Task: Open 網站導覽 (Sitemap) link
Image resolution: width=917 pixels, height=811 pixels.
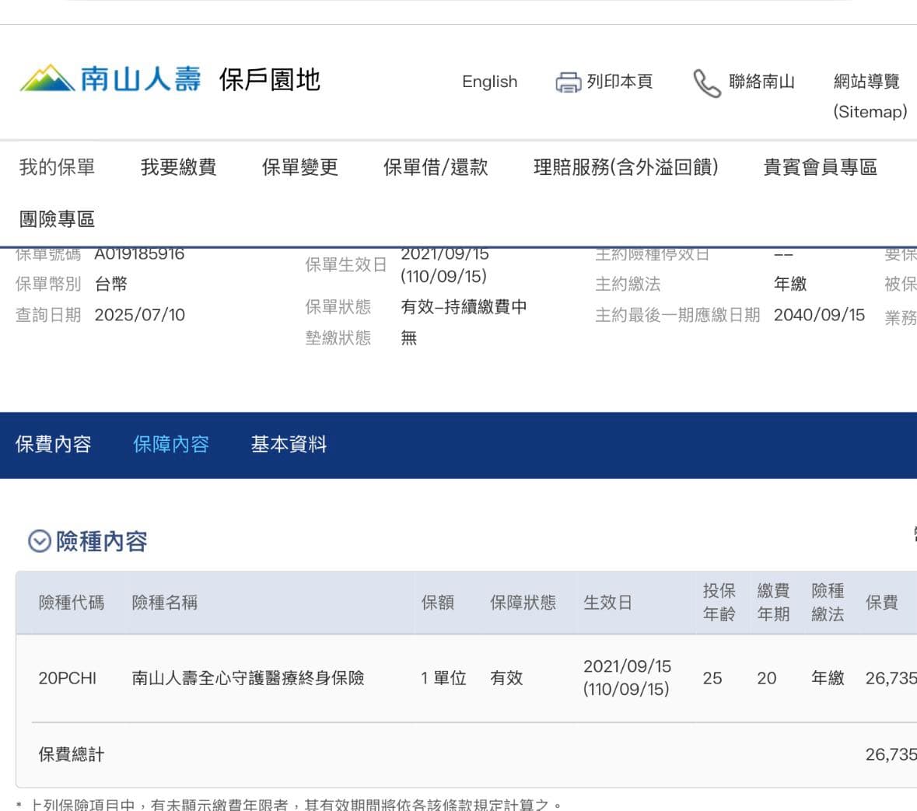Action: click(870, 96)
